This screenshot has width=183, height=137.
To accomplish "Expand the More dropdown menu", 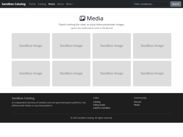I will 70,4.
